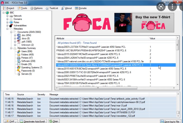Viewport: 183px width, 123px height.
Task: Select the \\bbcfs5003 341984-cwrNe01 printer row
Action: point(116,80)
